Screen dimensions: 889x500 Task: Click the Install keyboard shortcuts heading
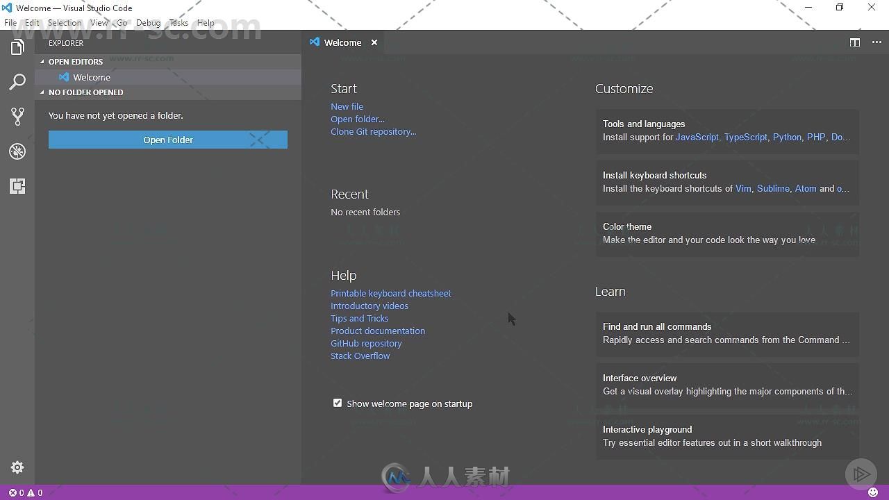point(655,175)
